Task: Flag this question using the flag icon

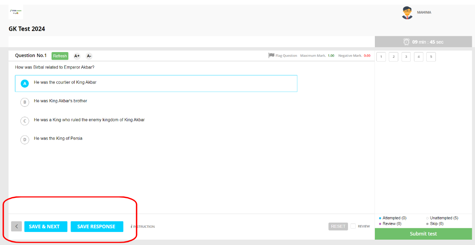Action: (271, 56)
